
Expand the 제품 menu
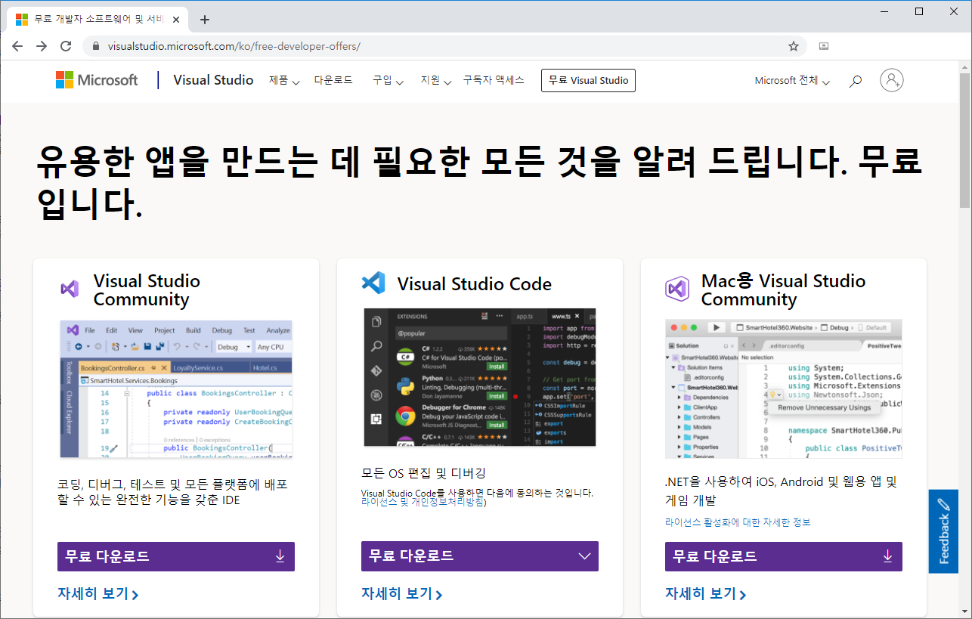pos(284,80)
